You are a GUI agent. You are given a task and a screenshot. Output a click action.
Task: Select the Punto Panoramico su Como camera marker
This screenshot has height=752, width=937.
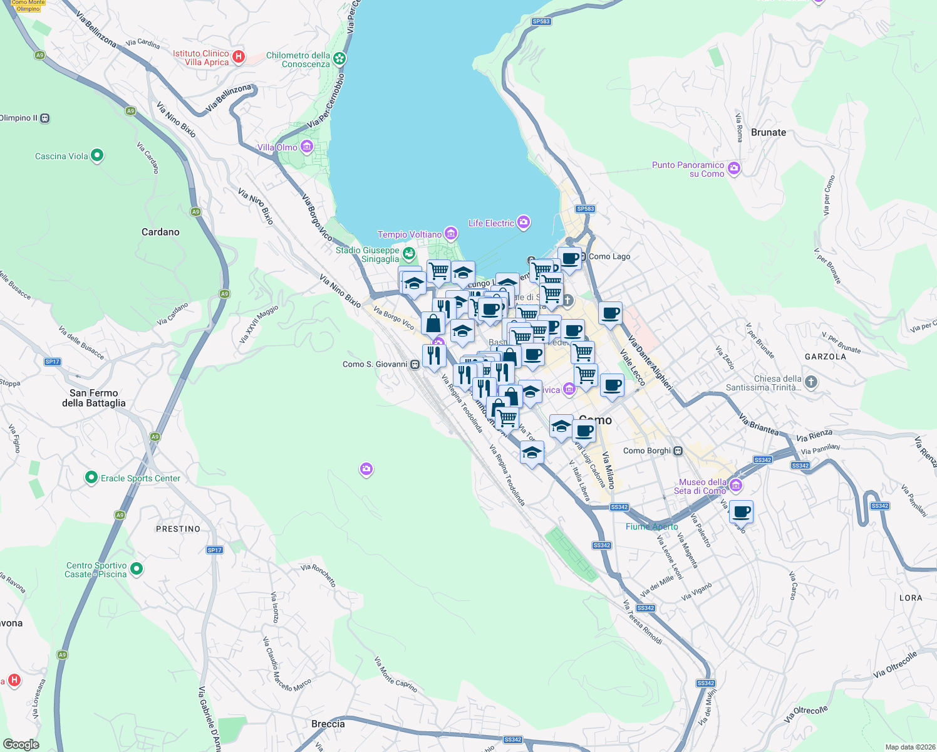tap(733, 168)
